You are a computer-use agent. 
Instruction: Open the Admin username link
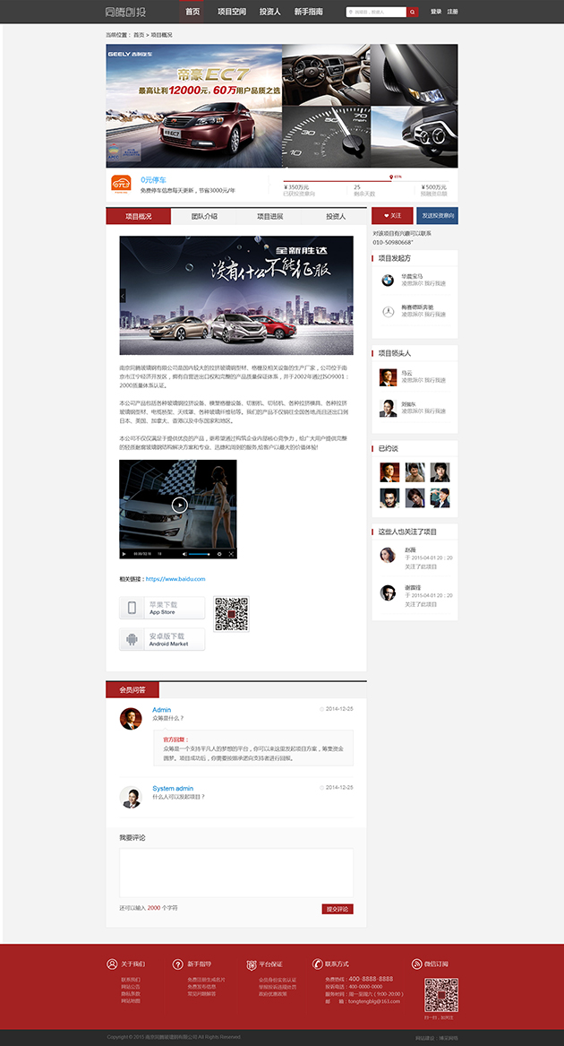pos(161,710)
